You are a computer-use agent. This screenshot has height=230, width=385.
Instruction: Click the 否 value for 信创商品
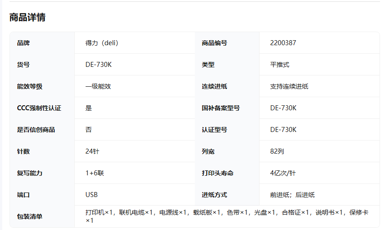pyautogui.click(x=89, y=130)
